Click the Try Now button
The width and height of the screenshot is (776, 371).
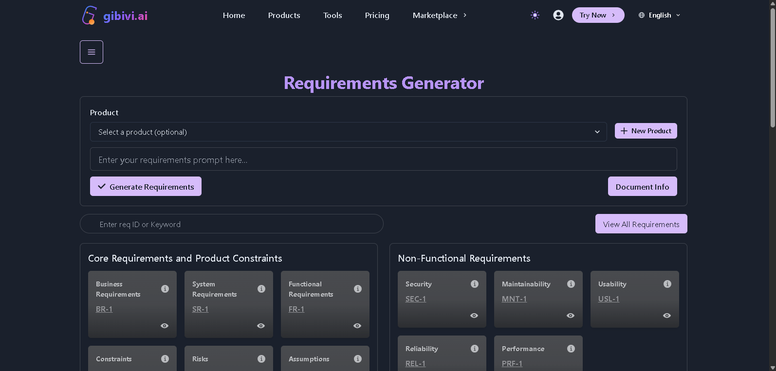tap(598, 15)
